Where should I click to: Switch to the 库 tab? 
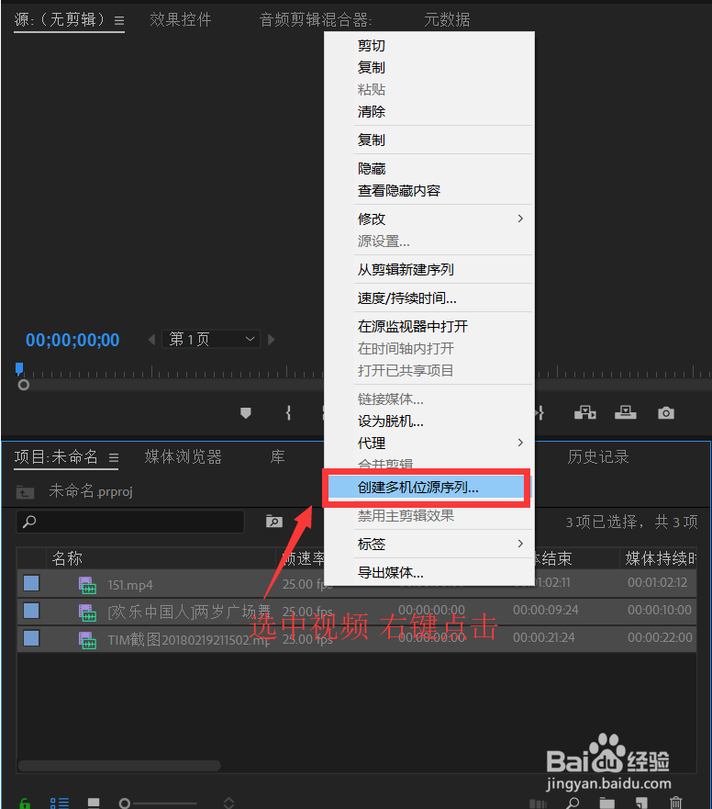click(277, 456)
